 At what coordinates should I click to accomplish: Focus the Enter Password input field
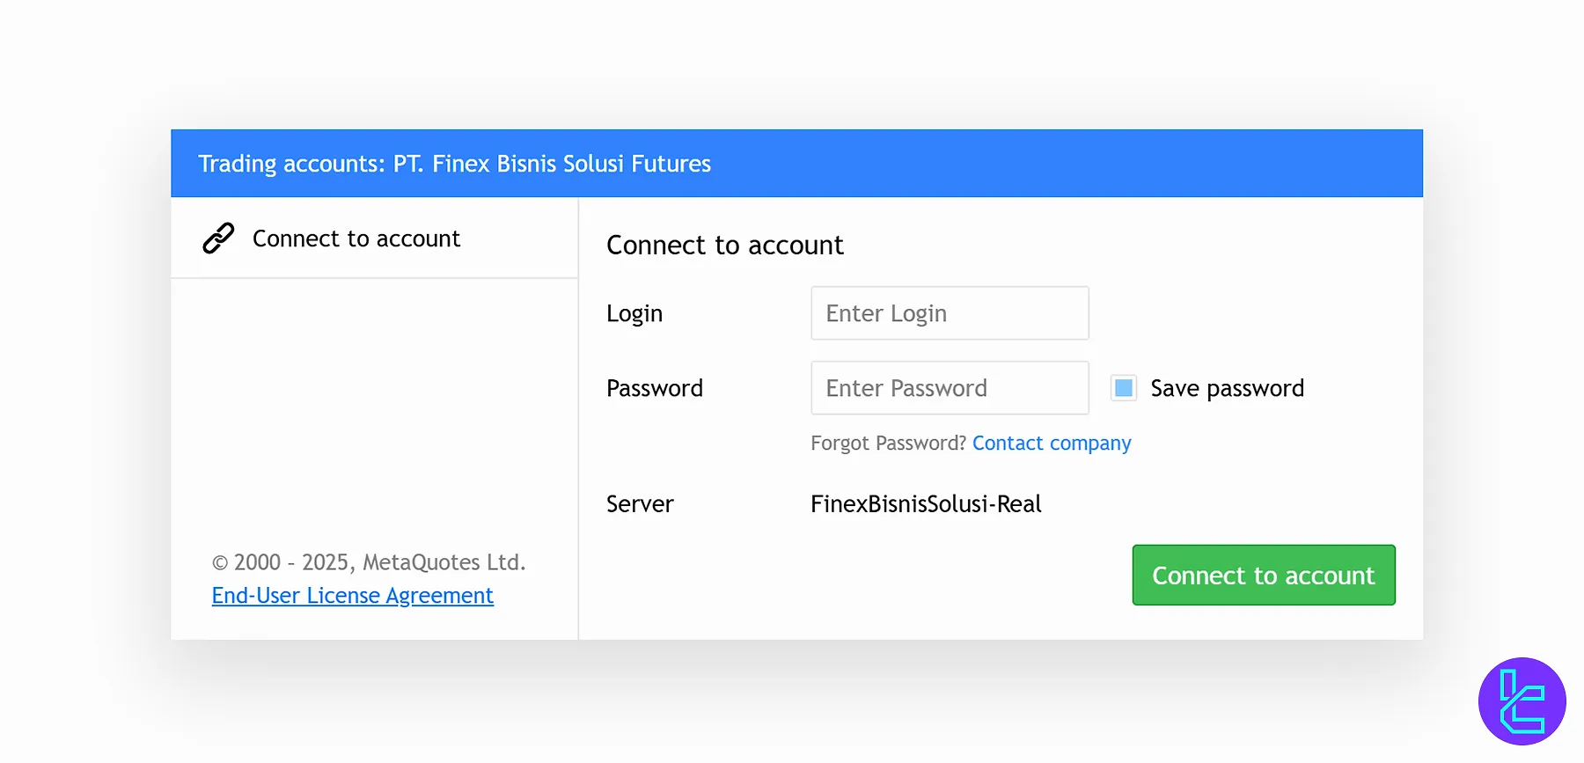(x=950, y=388)
